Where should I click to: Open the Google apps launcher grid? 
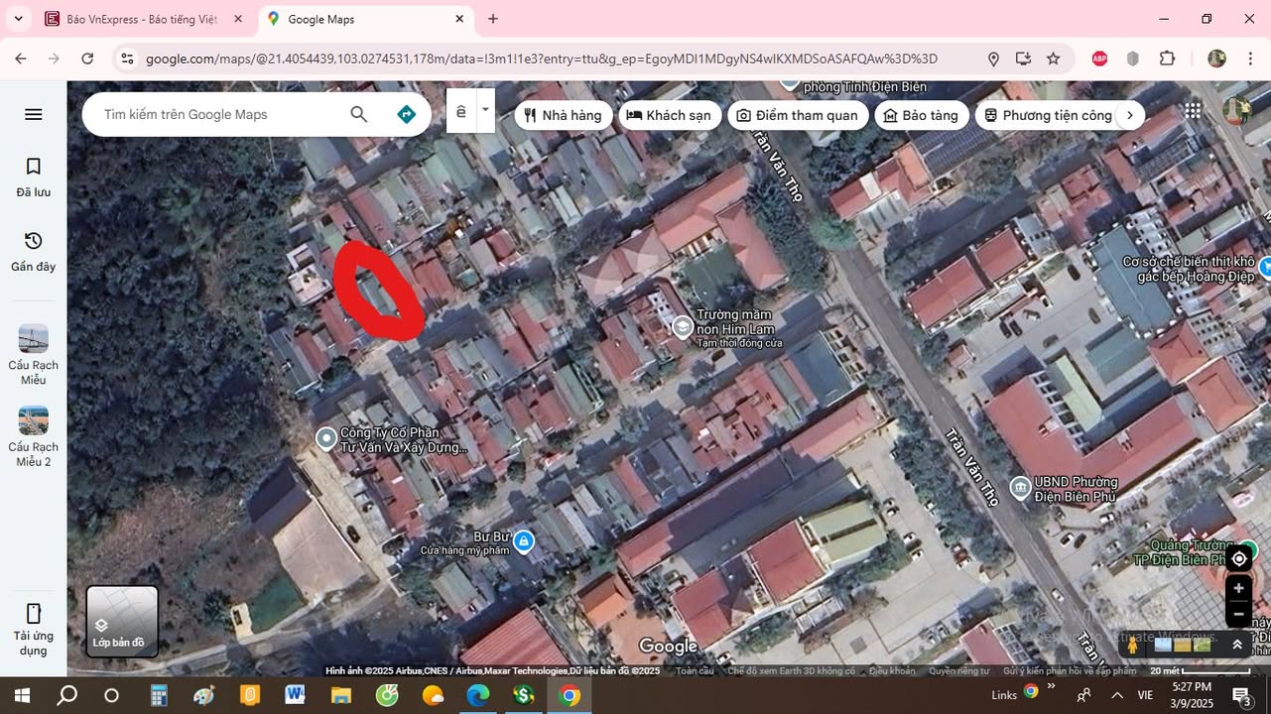pos(1193,110)
